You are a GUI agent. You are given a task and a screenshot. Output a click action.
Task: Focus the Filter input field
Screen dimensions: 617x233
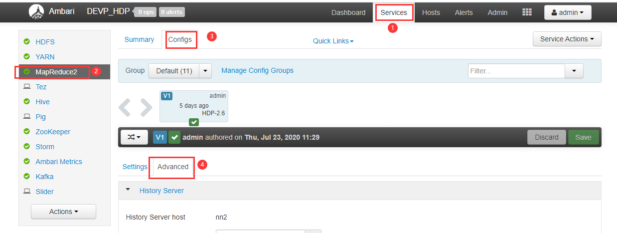516,71
